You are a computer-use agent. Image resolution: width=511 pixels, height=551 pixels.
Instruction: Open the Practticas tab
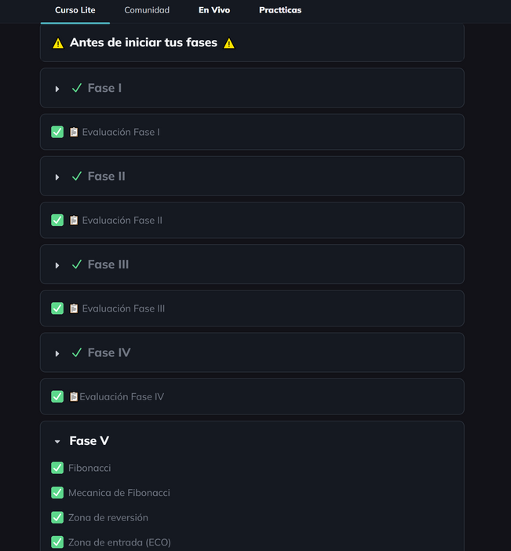280,10
